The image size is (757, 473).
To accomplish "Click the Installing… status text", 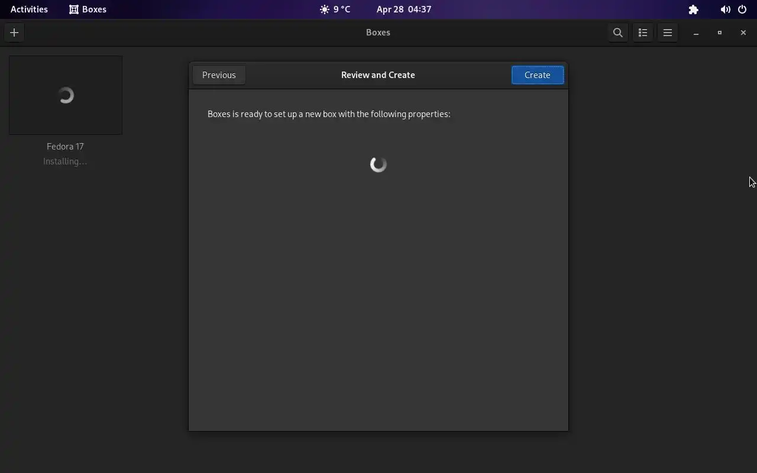I will pyautogui.click(x=65, y=161).
